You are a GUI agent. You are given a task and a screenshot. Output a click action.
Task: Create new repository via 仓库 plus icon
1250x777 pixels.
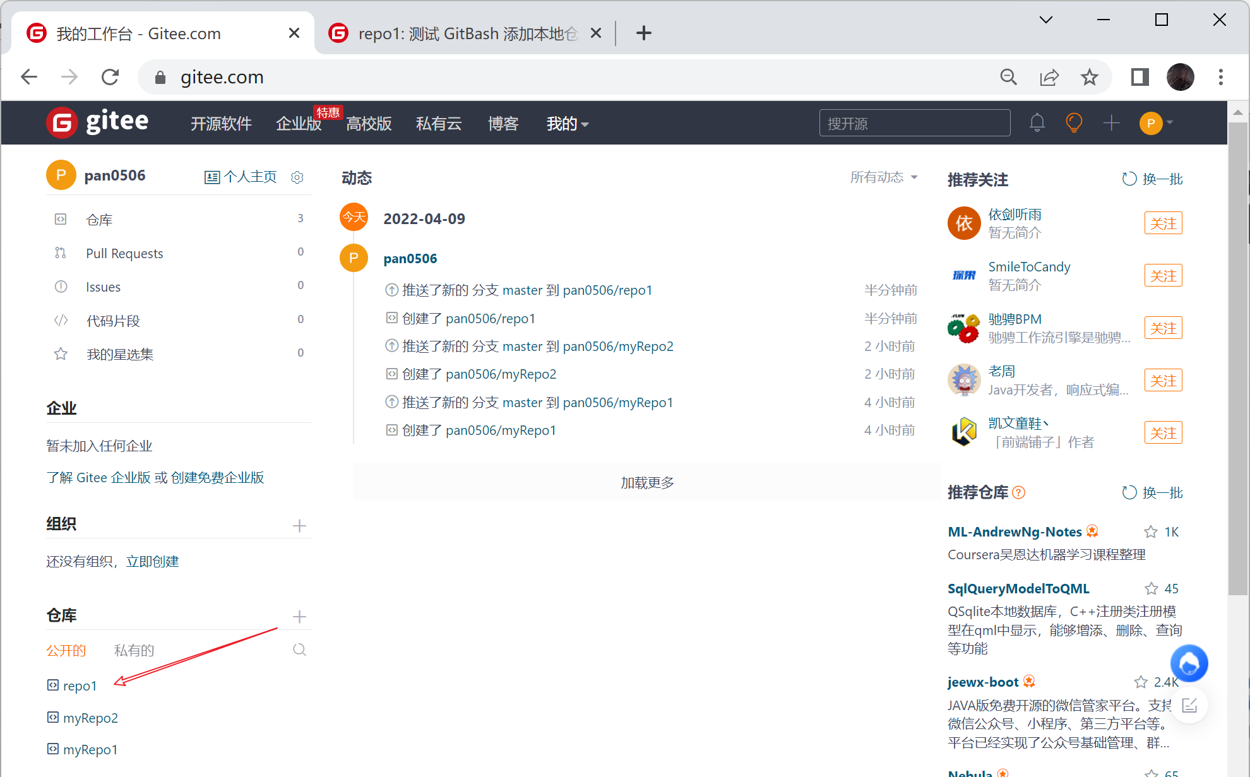[299, 617]
